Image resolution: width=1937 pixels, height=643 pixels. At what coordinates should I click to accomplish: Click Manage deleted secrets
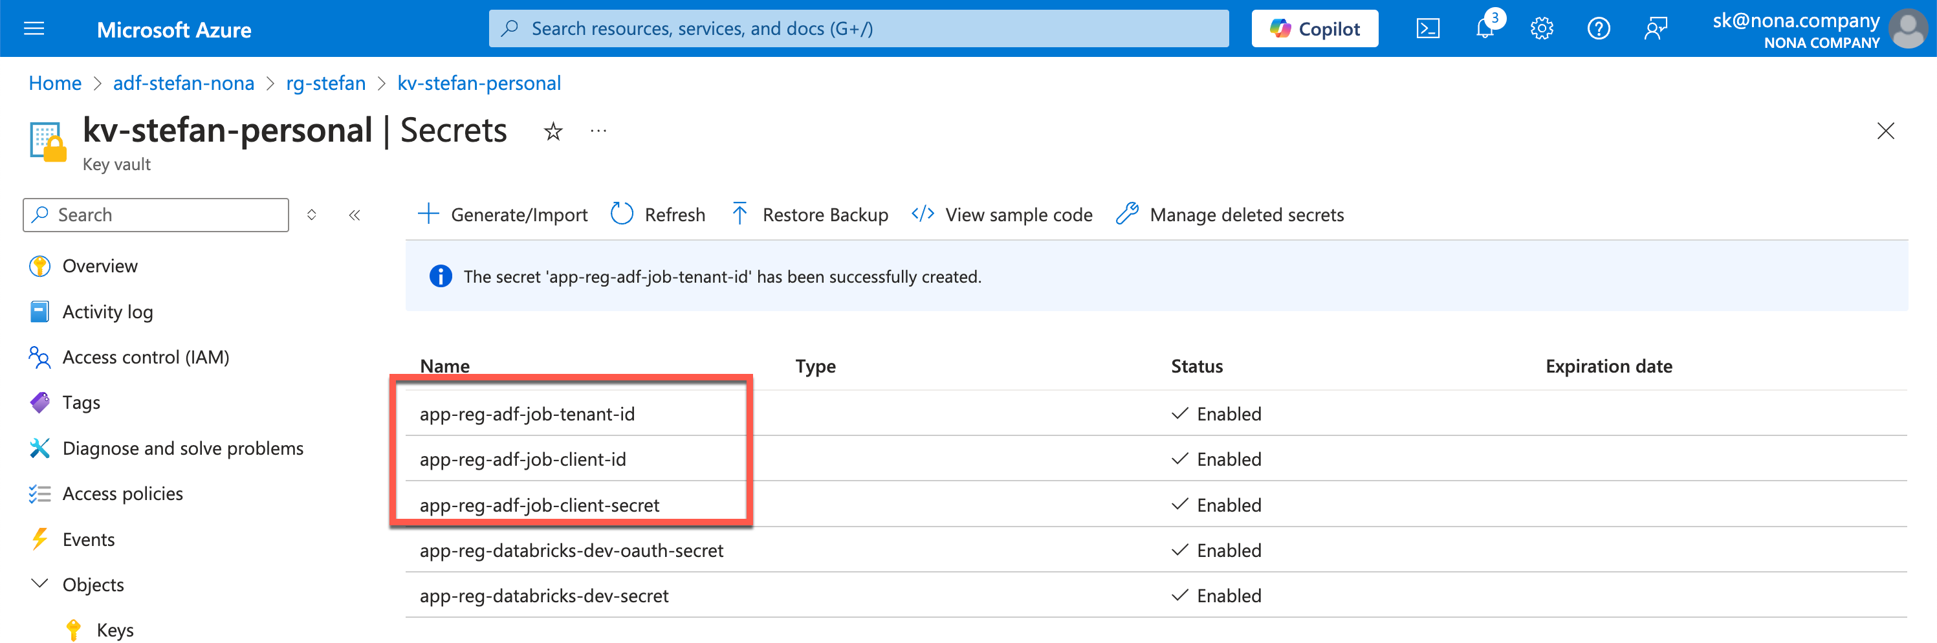click(x=1230, y=215)
